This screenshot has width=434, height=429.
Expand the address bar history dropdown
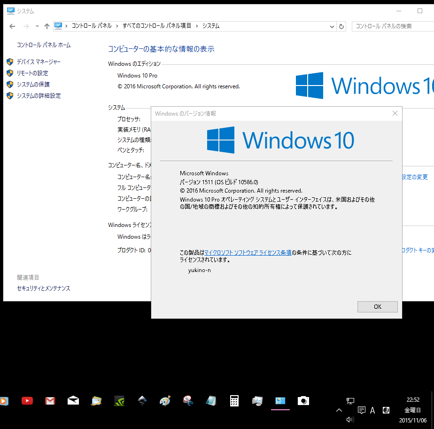coord(332,27)
